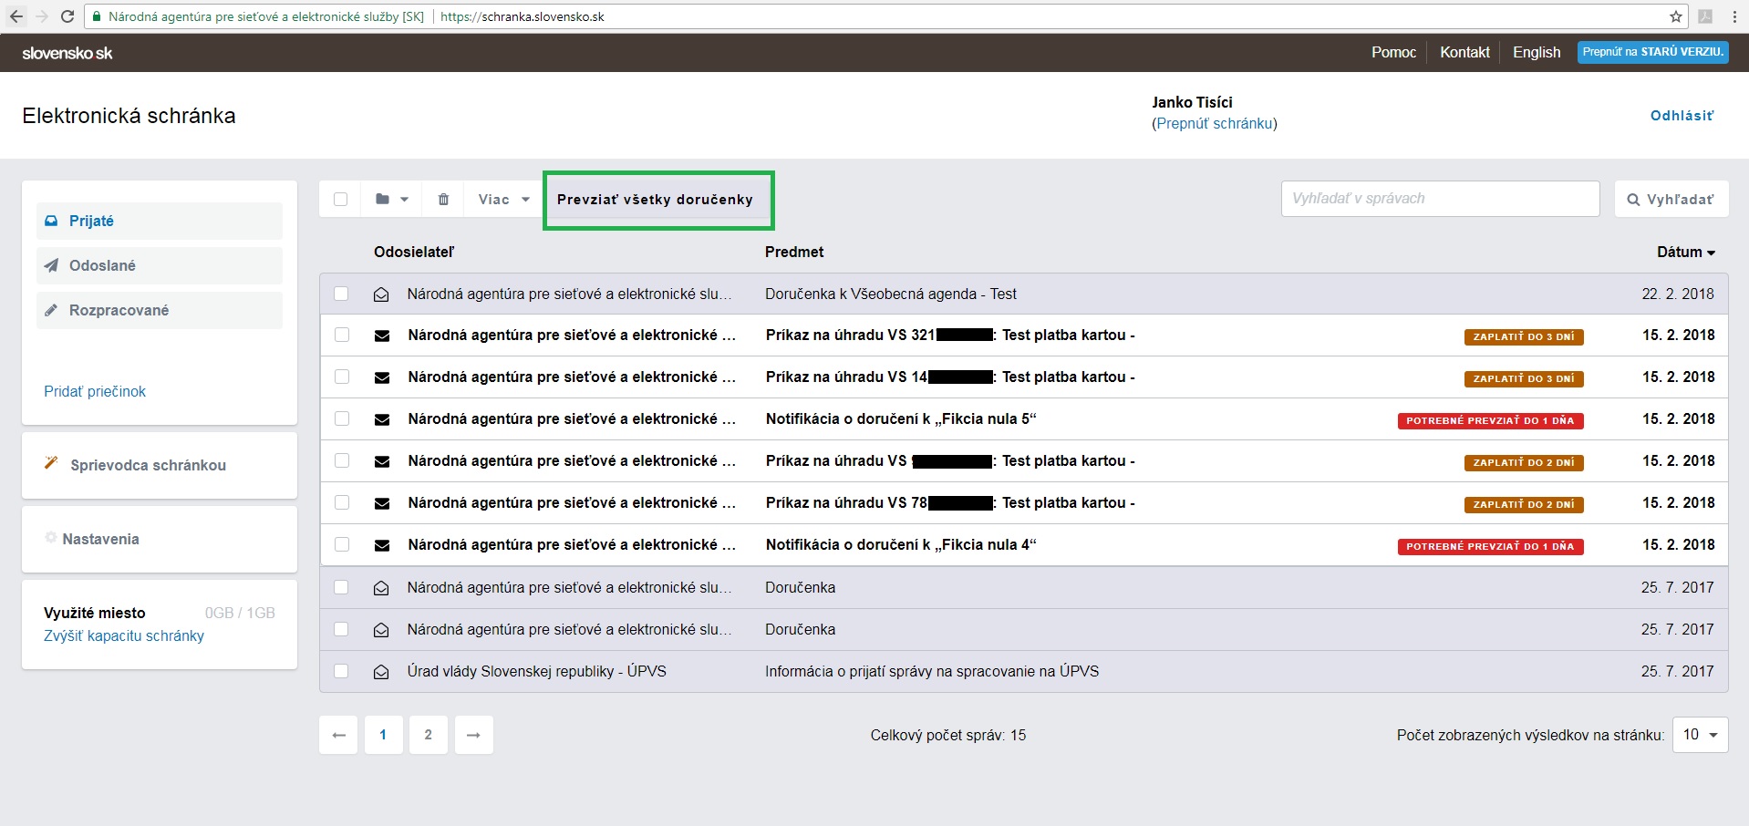This screenshot has height=826, width=1749.
Task: Click Prevziať všetky doručenky button
Action: (655, 200)
